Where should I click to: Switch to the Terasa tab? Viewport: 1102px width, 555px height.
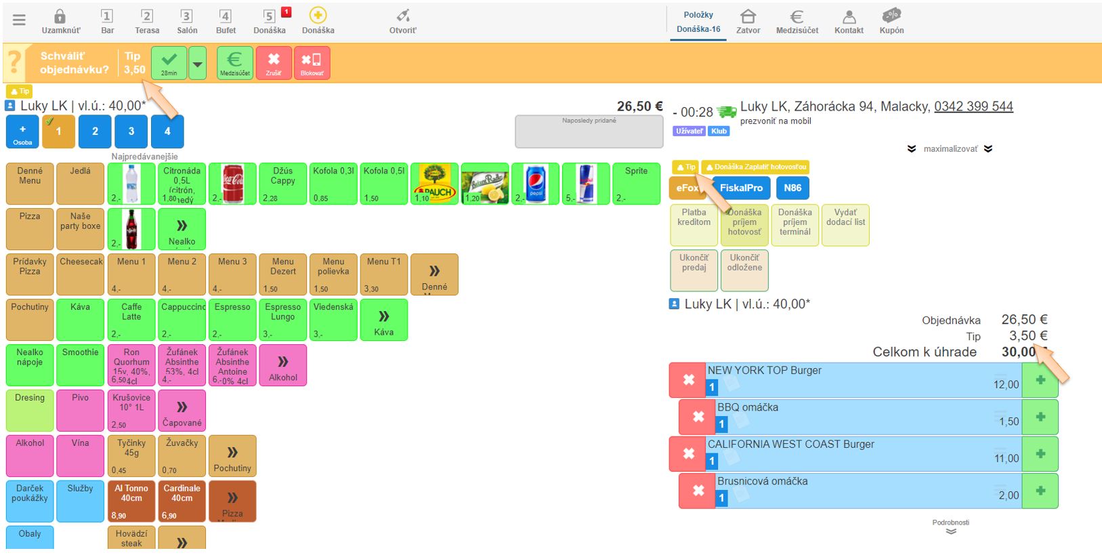[x=147, y=21]
